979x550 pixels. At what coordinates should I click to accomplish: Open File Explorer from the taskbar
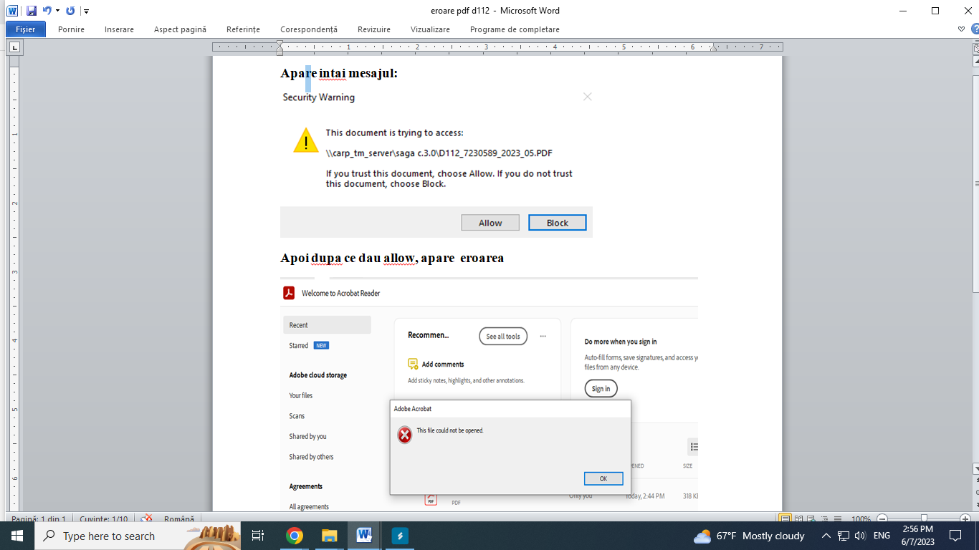329,536
